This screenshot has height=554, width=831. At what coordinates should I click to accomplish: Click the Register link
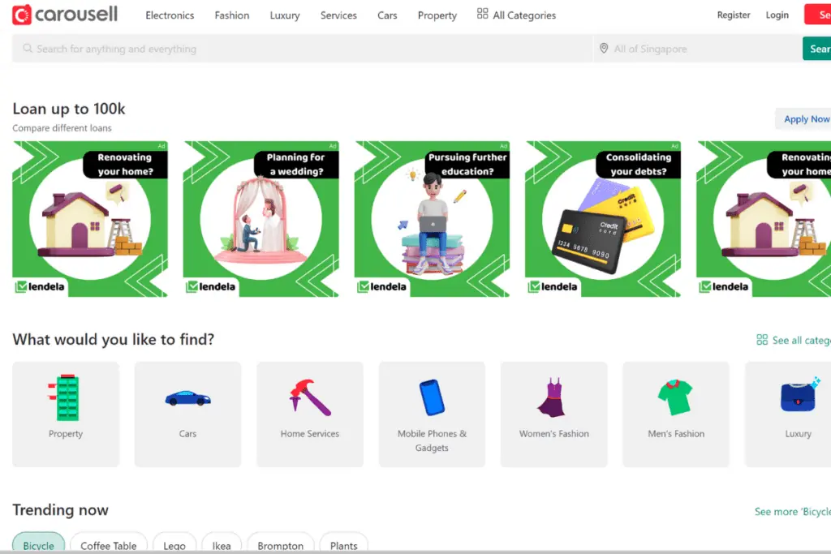[x=734, y=15]
